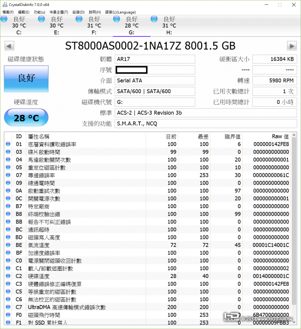Image resolution: width=301 pixels, height=329 pixels.
Task: Select the 氣流溫度 attribute name
Action: 39,245
